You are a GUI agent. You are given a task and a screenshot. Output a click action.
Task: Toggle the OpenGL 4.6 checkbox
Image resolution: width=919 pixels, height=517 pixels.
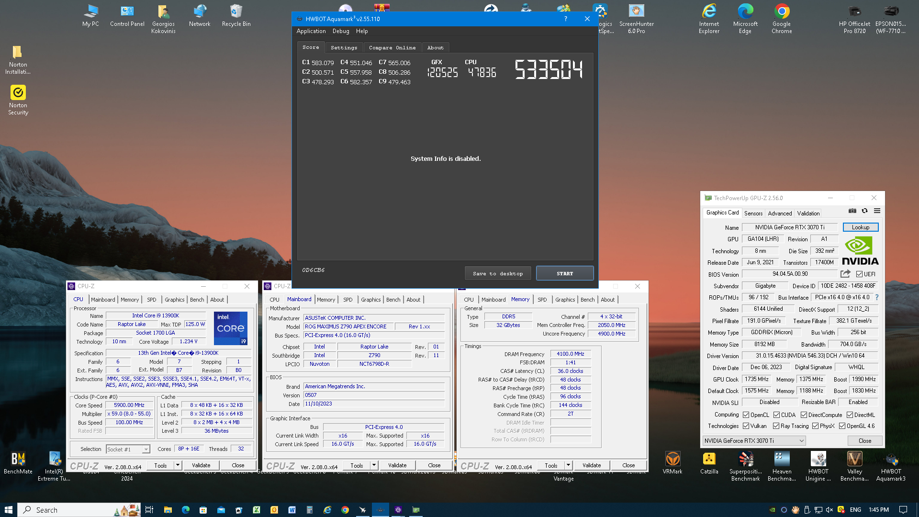[x=842, y=426]
